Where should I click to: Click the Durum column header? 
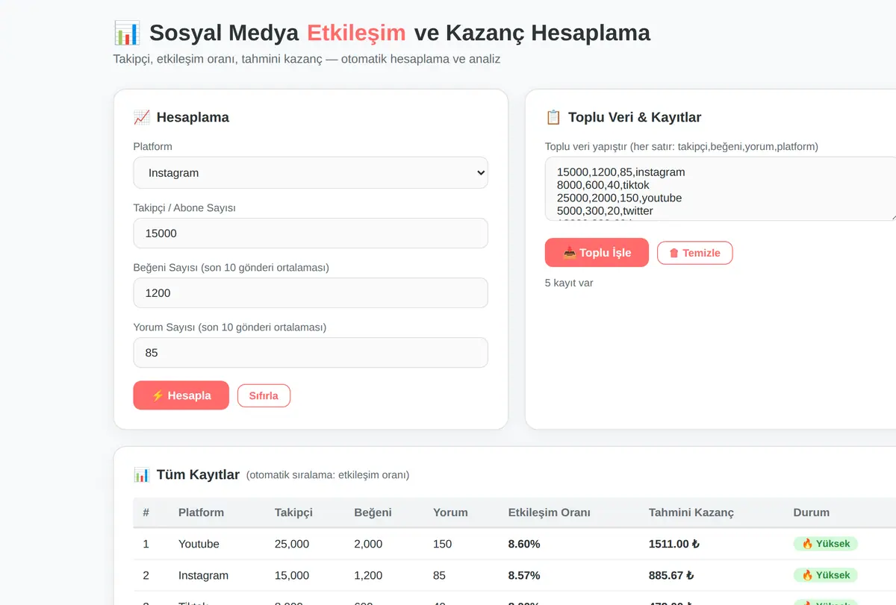coord(811,512)
